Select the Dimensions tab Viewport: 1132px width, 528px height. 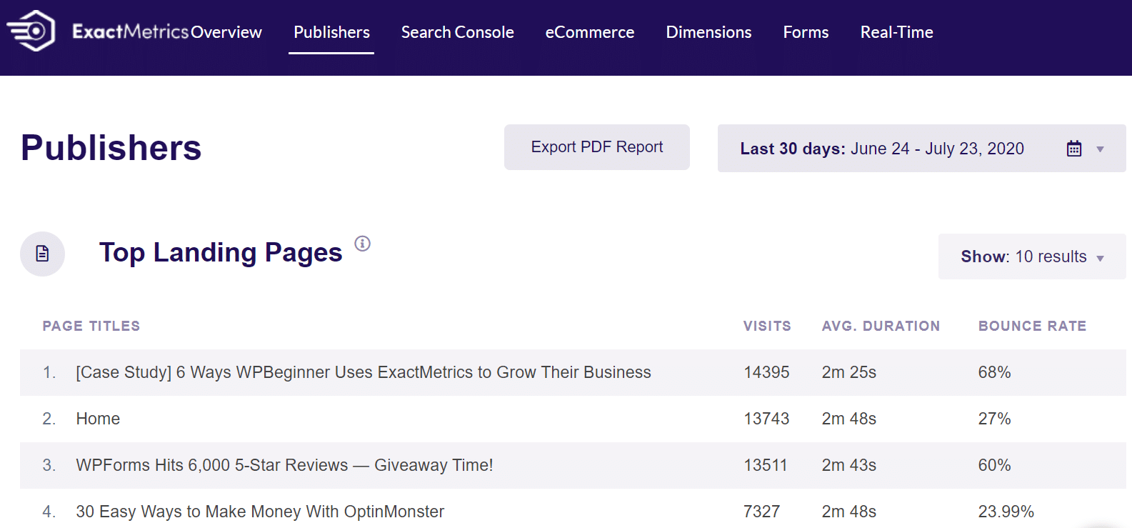pos(708,32)
